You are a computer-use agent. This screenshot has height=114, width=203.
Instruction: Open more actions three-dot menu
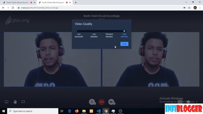click(x=197, y=102)
